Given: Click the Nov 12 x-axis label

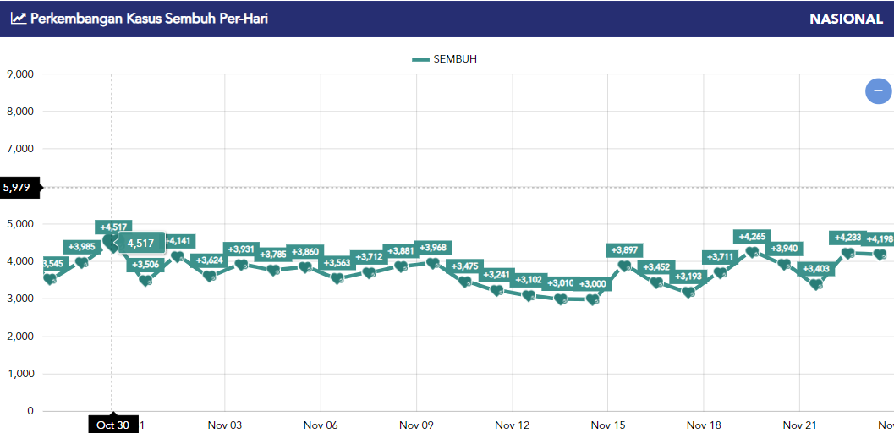Looking at the screenshot, I should (x=512, y=425).
